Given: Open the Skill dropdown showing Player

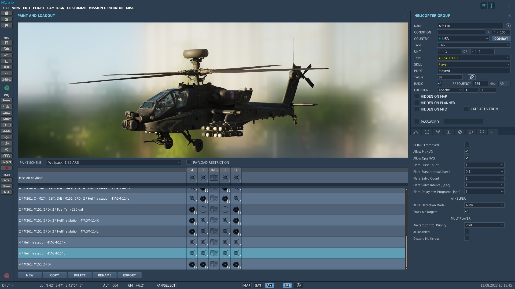Looking at the screenshot, I should coord(474,64).
